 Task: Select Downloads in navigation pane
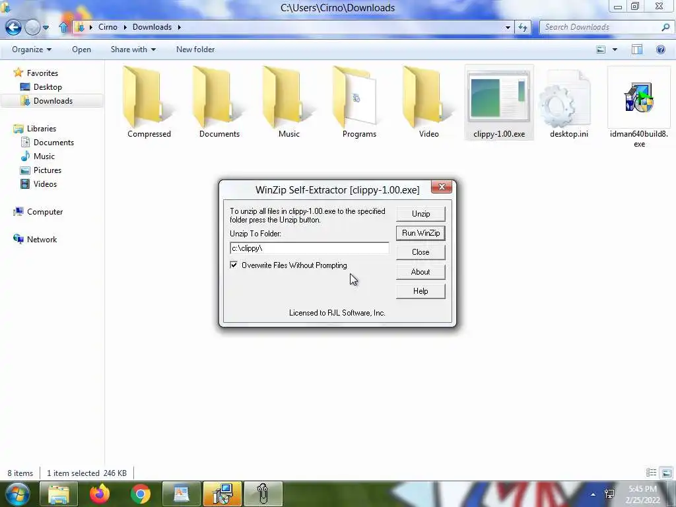tap(53, 101)
